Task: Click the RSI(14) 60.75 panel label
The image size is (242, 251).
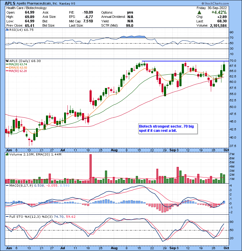Action: [x=21, y=30]
